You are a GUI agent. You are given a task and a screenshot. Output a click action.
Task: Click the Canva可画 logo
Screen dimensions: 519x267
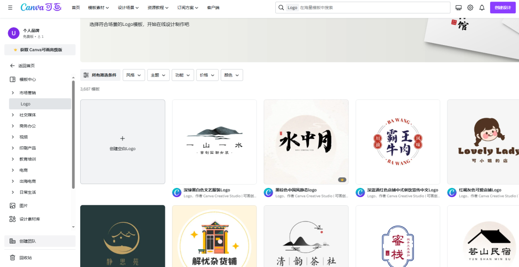coord(41,7)
